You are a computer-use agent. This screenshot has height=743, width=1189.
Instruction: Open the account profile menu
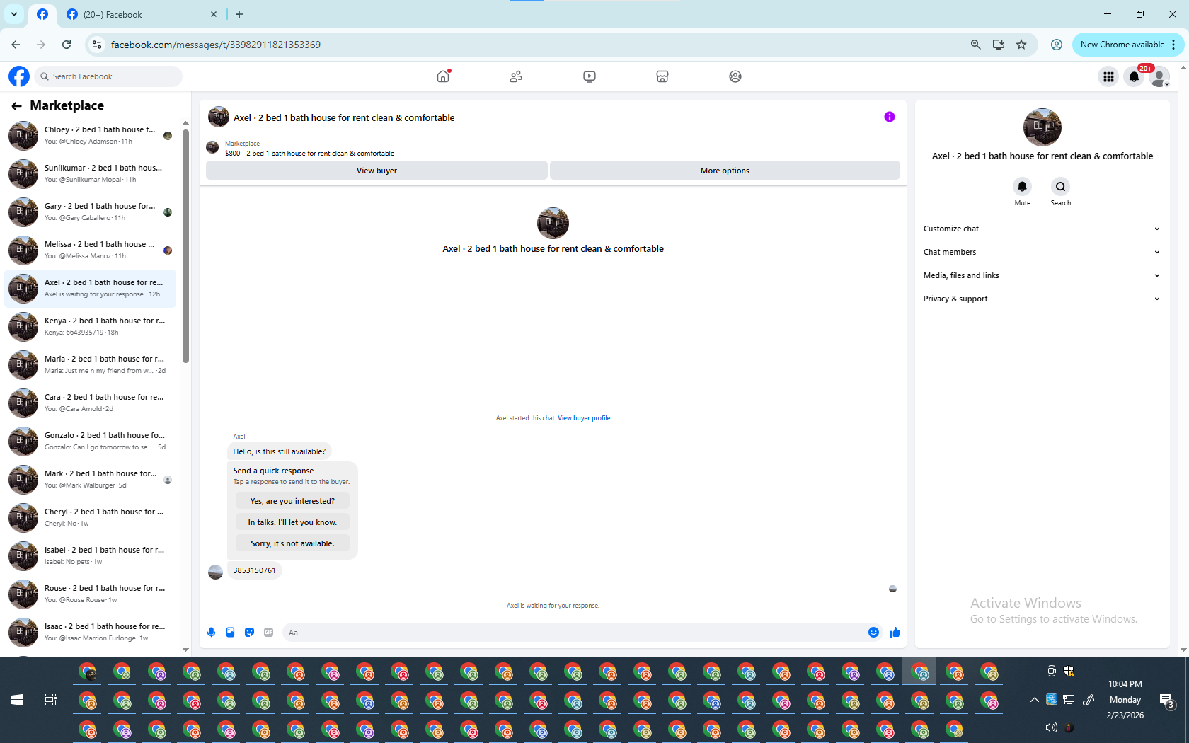[x=1160, y=76]
